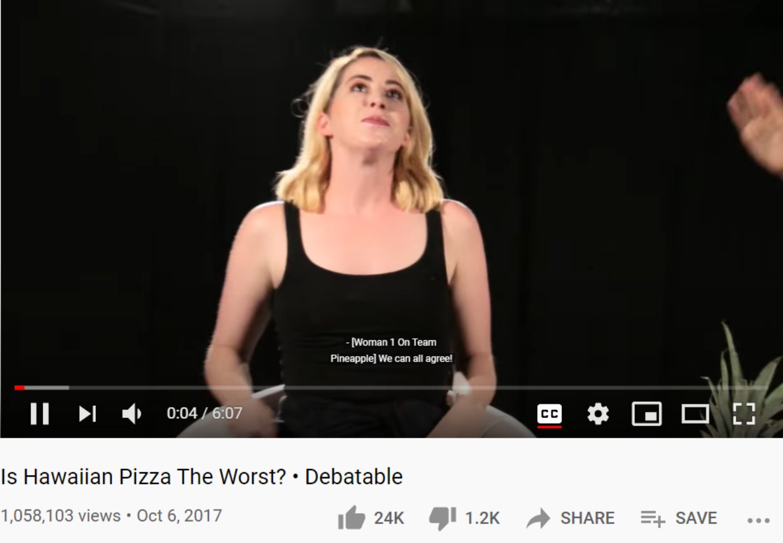Open the three-dots more actions menu
The height and width of the screenshot is (543, 783).
[758, 520]
